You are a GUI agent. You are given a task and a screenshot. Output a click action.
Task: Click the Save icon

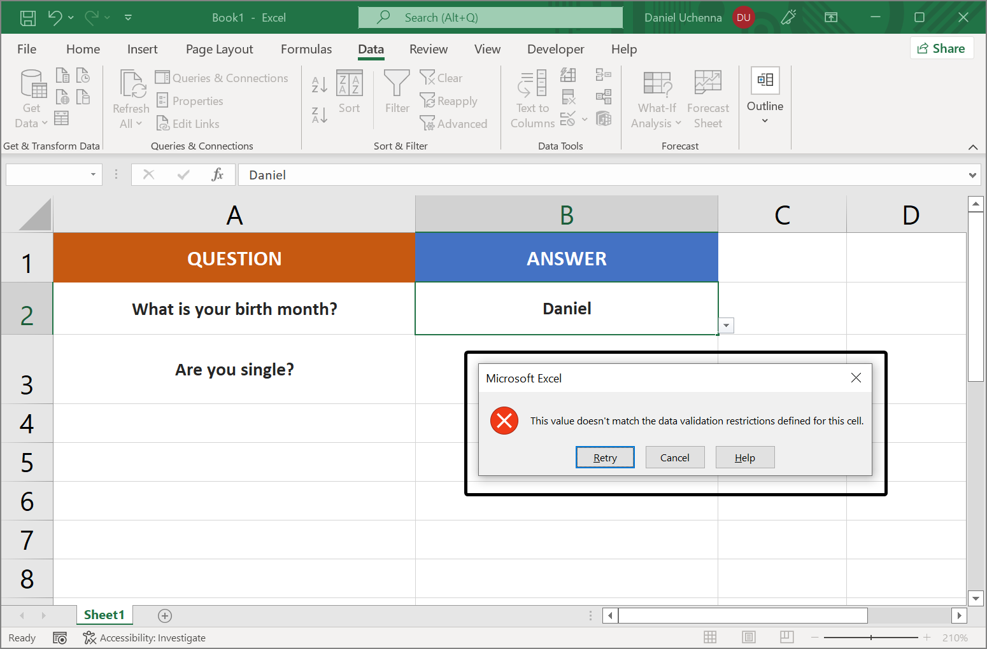pos(27,17)
